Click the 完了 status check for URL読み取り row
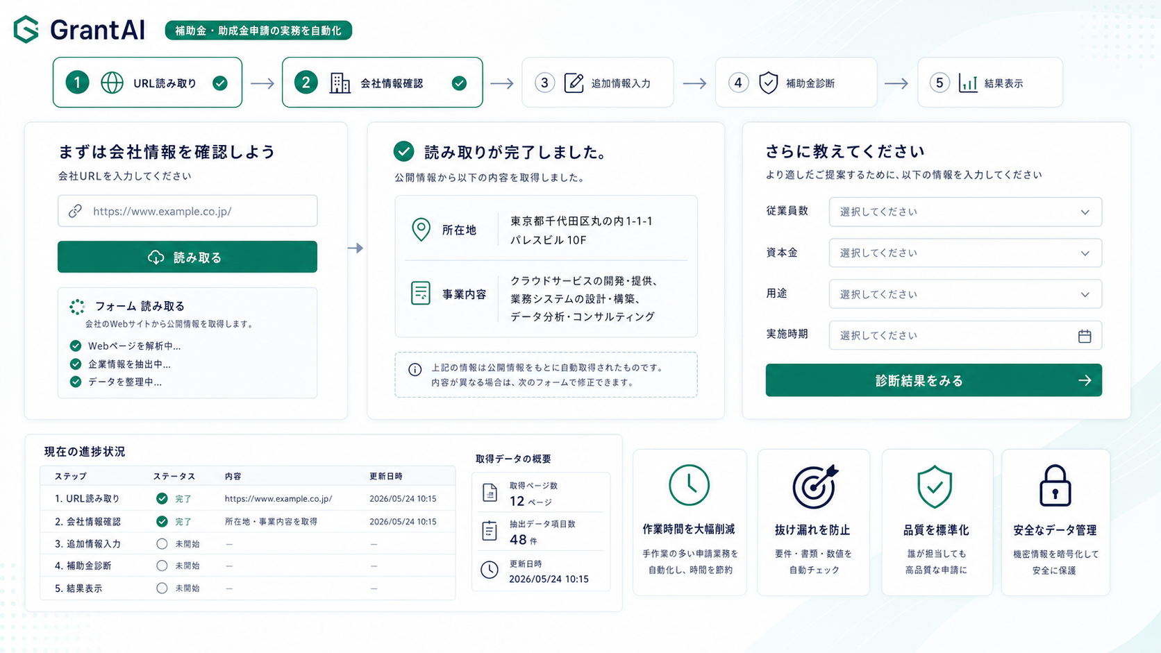 pos(162,498)
